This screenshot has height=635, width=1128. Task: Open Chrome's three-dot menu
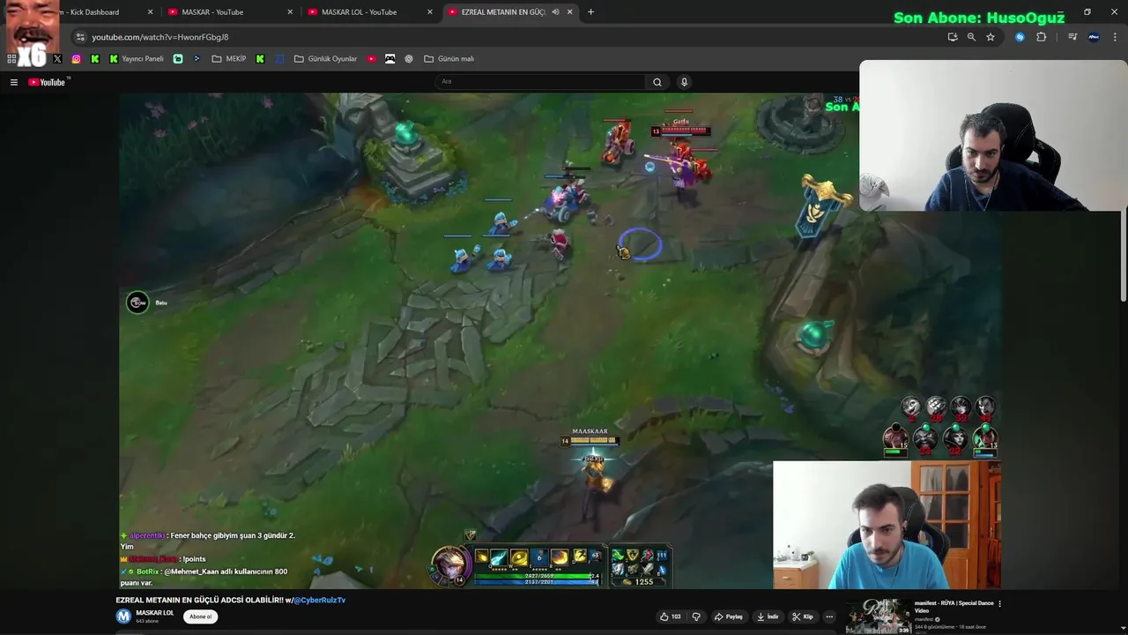point(1116,37)
